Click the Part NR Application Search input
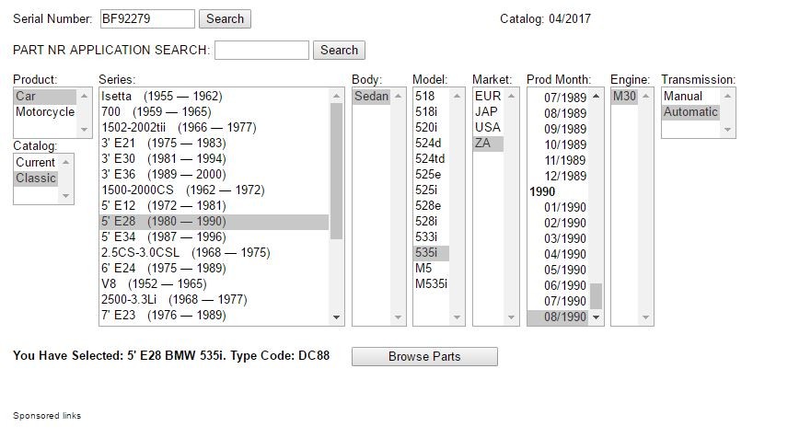This screenshot has width=788, height=438. [x=261, y=51]
